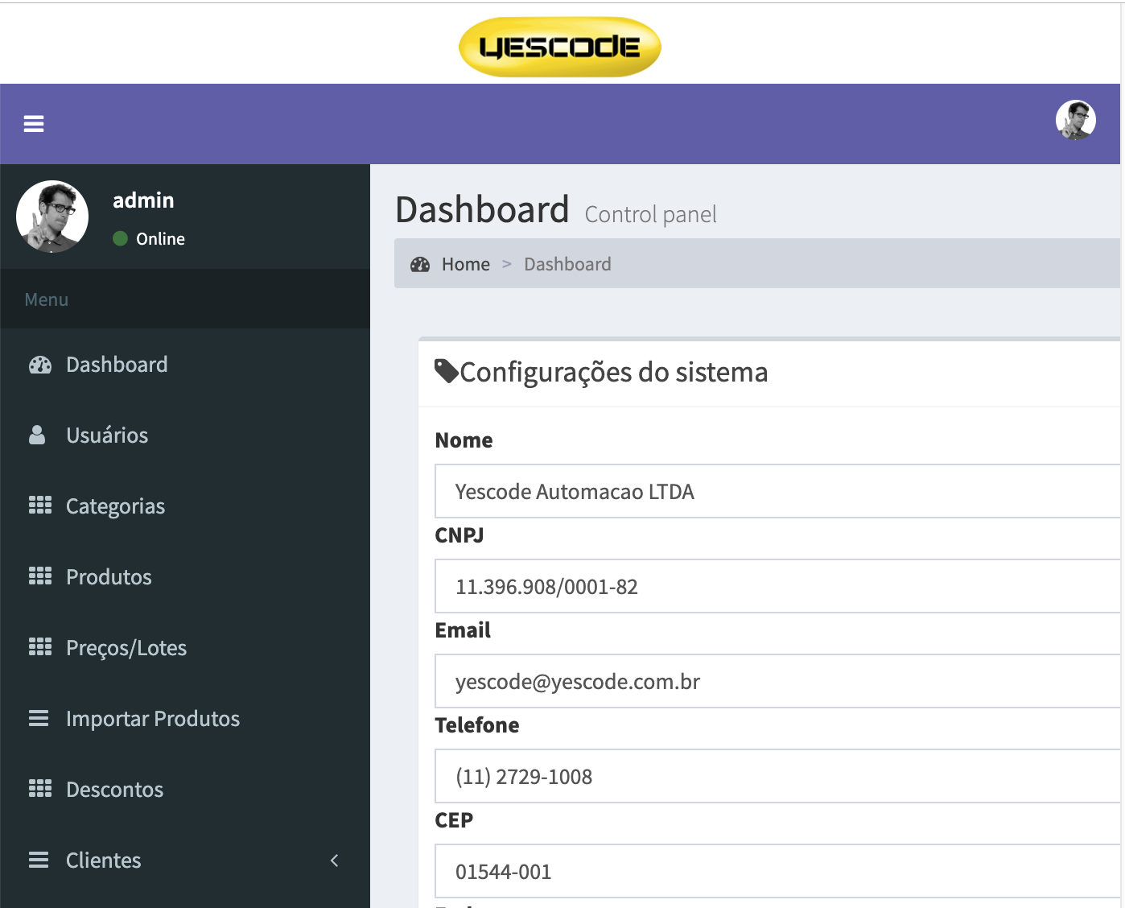Open the user avatar in the top bar
The height and width of the screenshot is (908, 1125).
click(x=1075, y=121)
